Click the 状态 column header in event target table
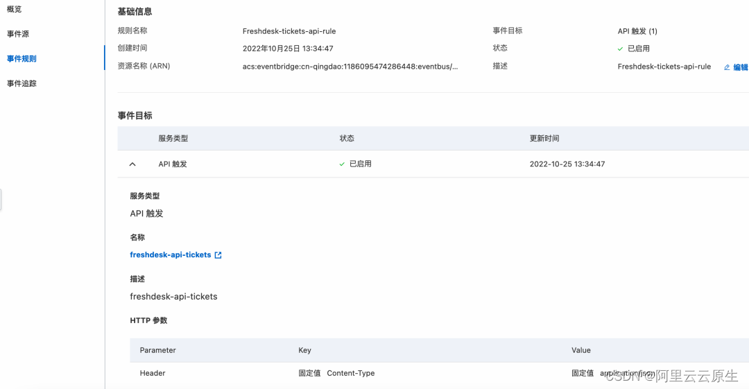The image size is (749, 389). pos(347,138)
